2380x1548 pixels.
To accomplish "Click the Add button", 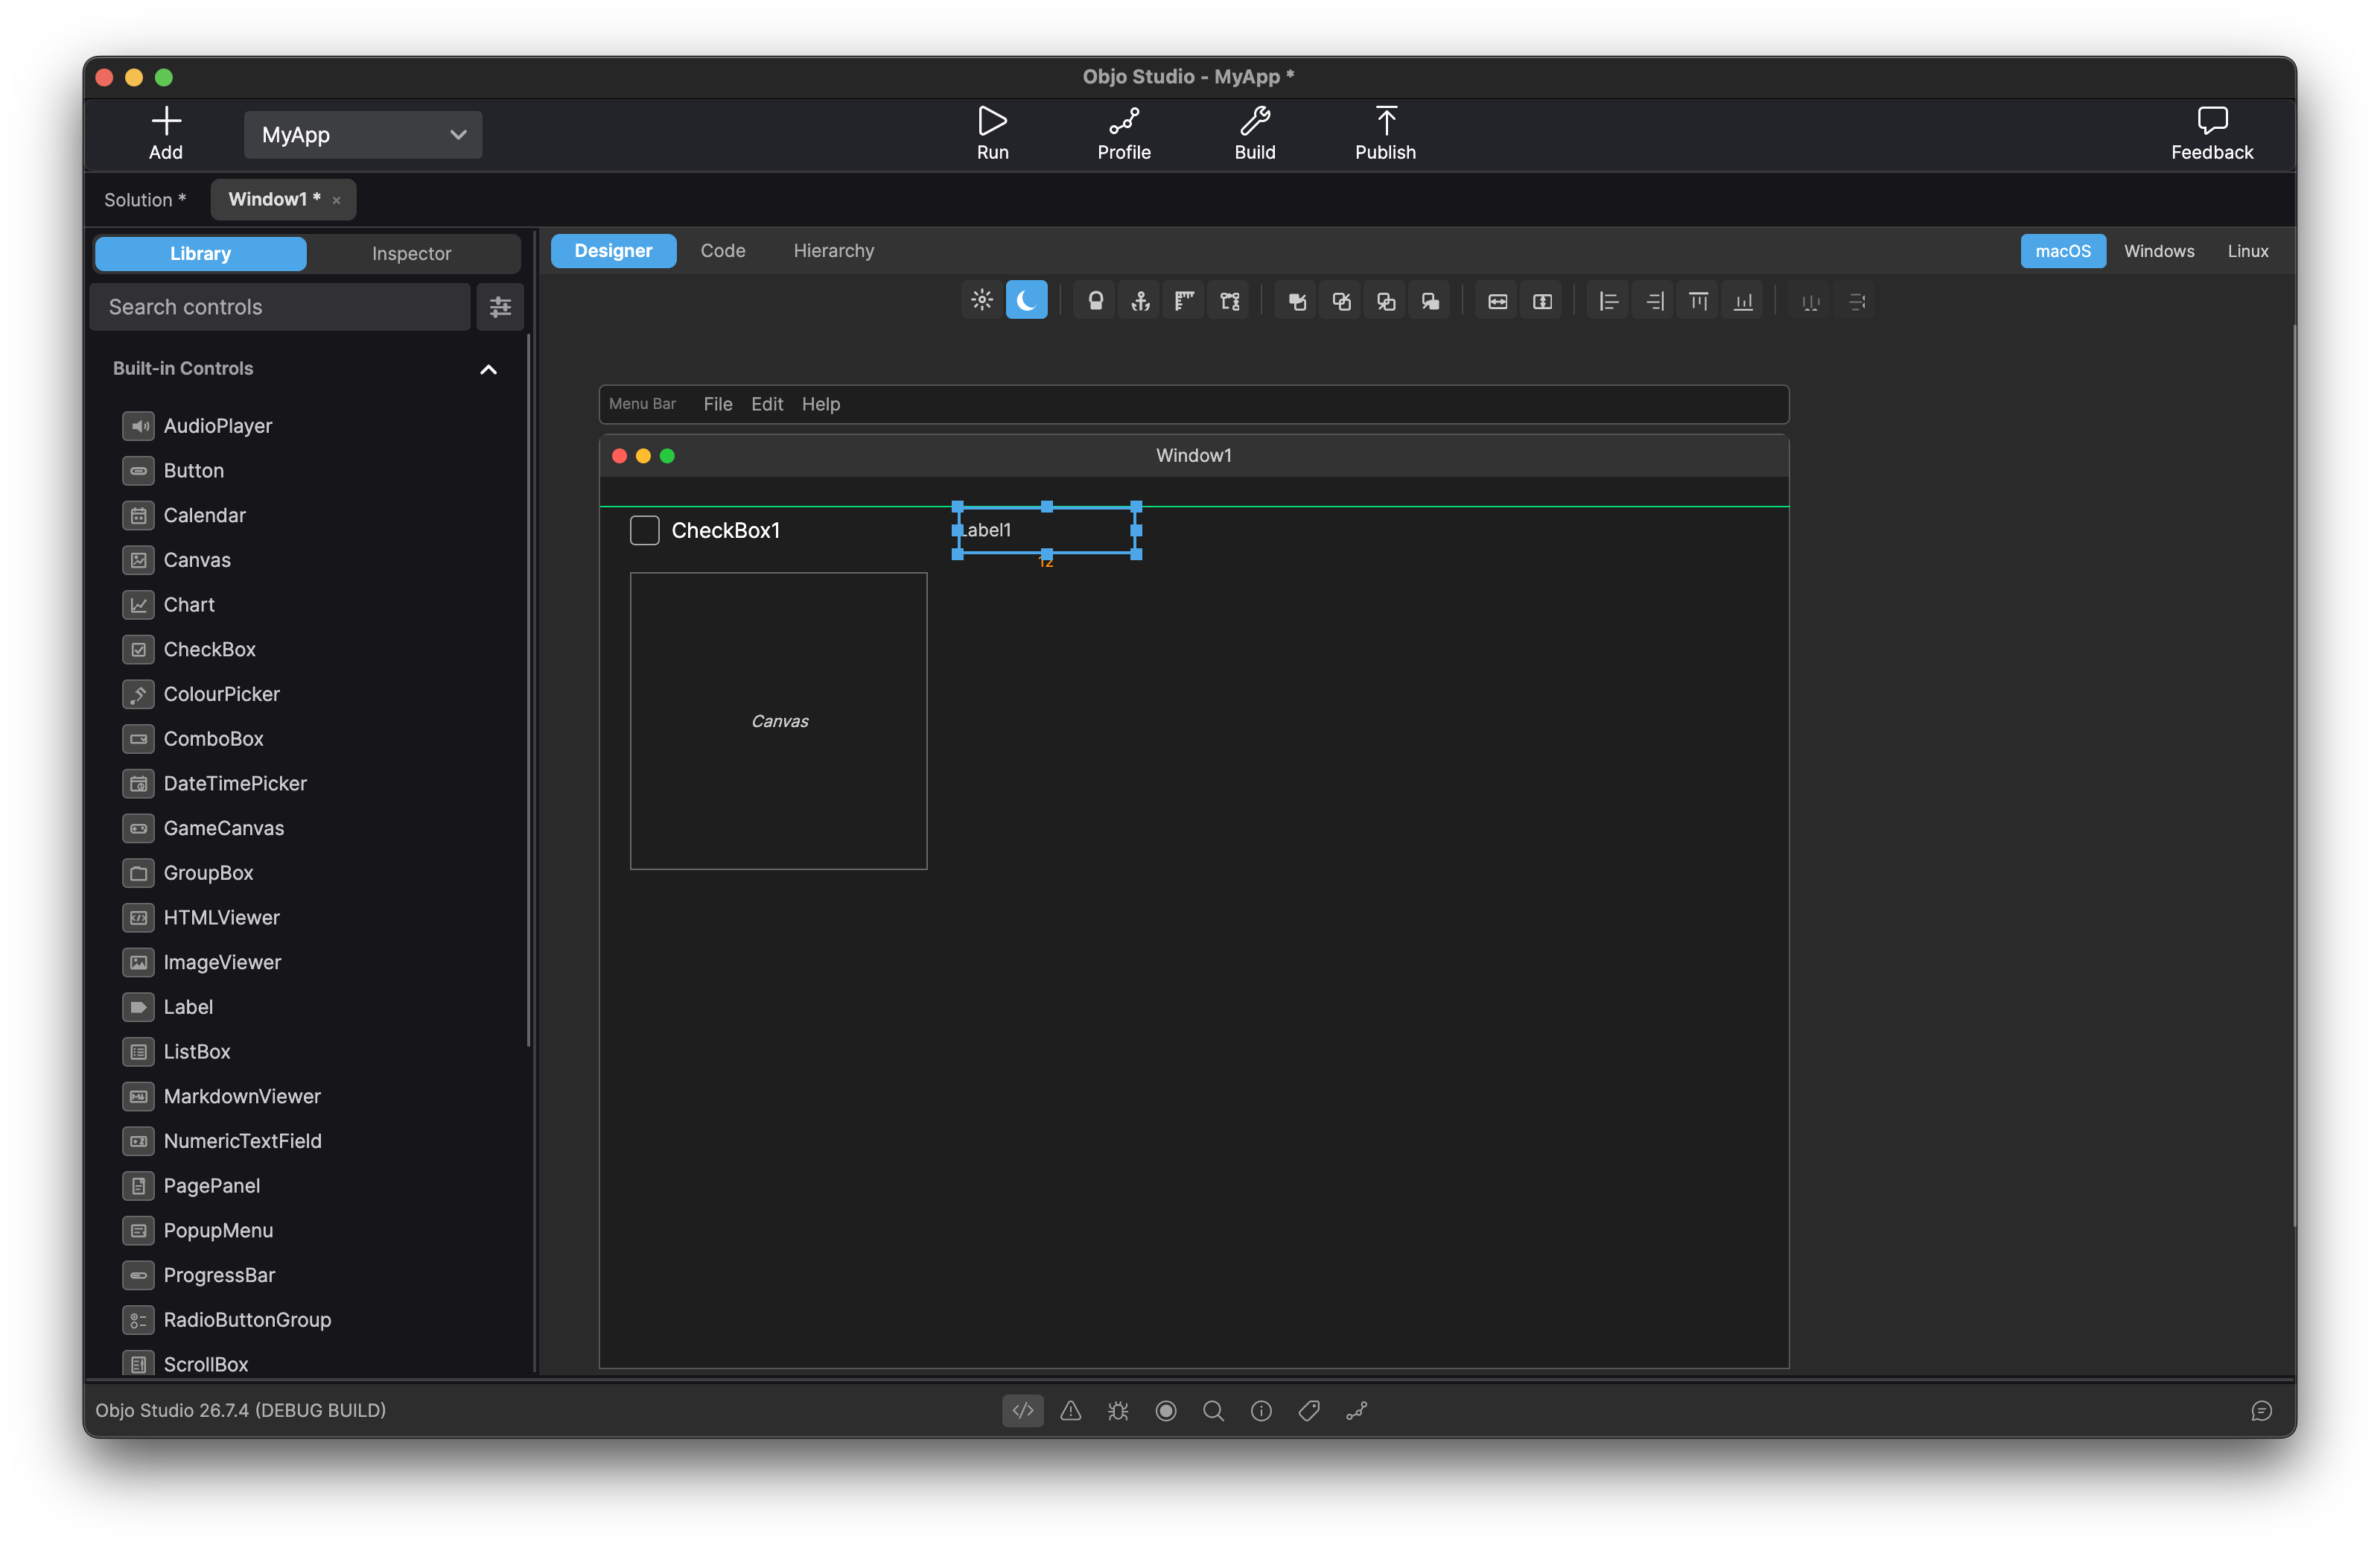I will 166,134.
